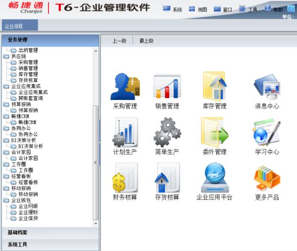Open the 消息中心 monitor icon
The image size is (297, 251).
click(267, 87)
